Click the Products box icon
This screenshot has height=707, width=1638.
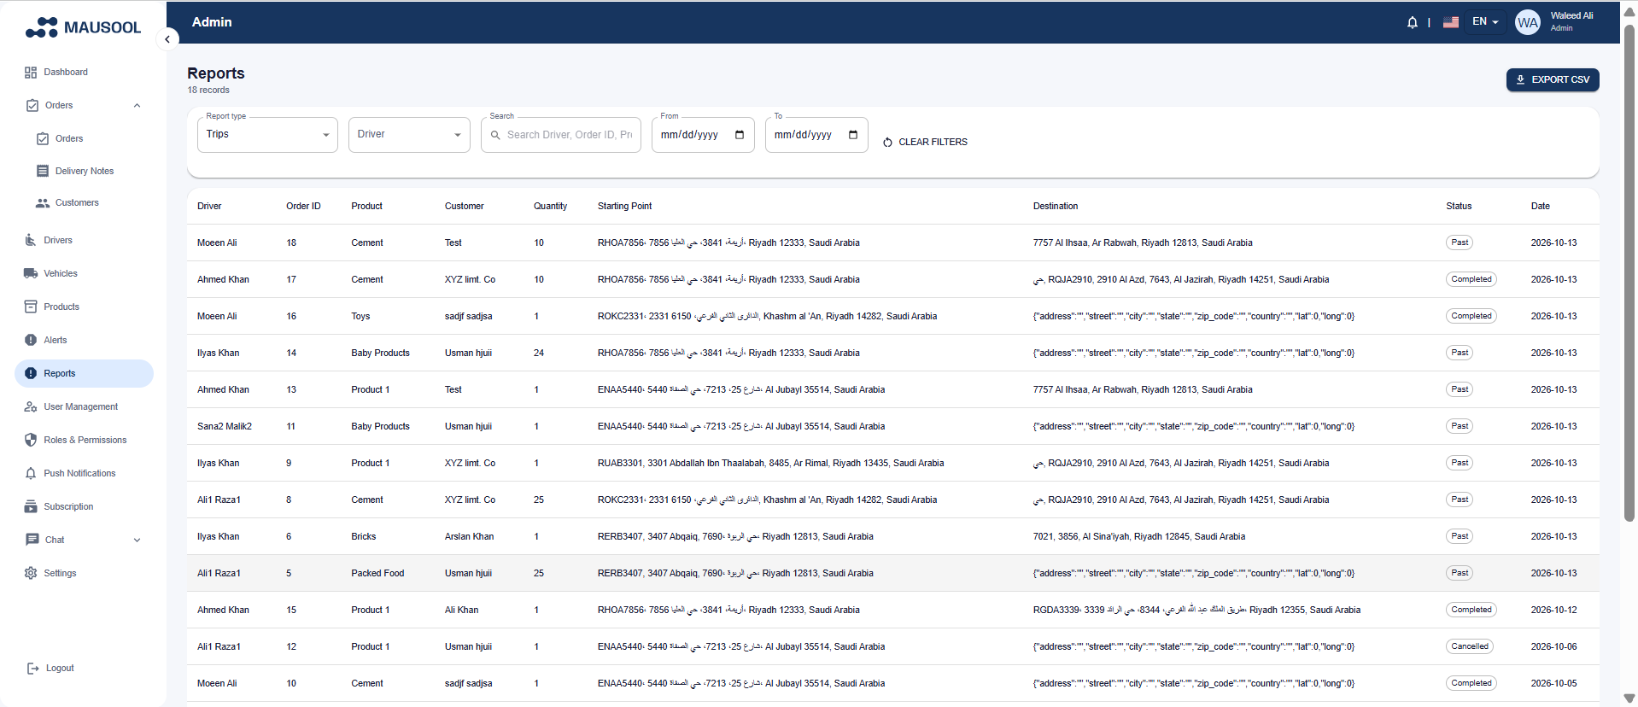[31, 307]
